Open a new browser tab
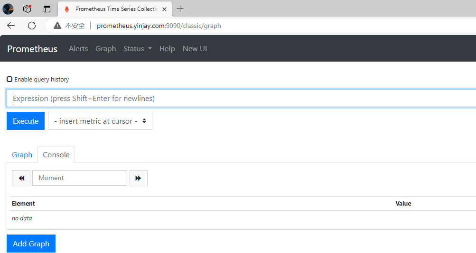This screenshot has width=476, height=253. coord(180,9)
